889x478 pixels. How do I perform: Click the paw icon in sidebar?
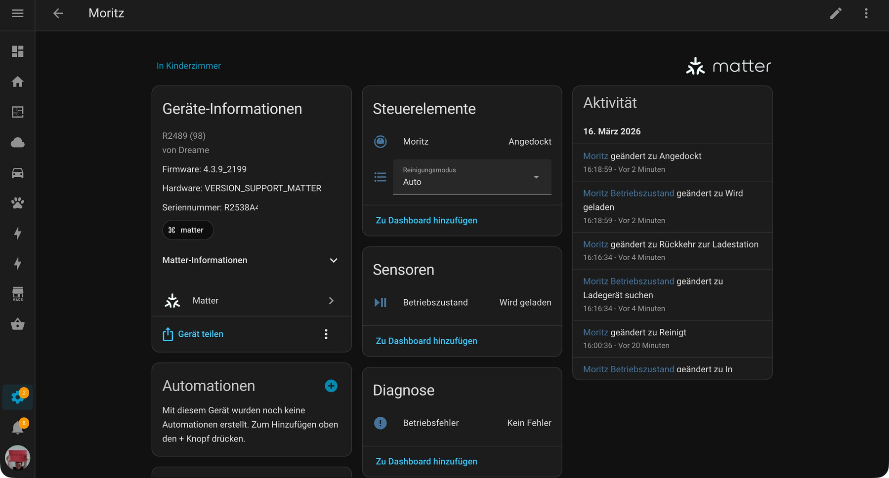coord(18,203)
